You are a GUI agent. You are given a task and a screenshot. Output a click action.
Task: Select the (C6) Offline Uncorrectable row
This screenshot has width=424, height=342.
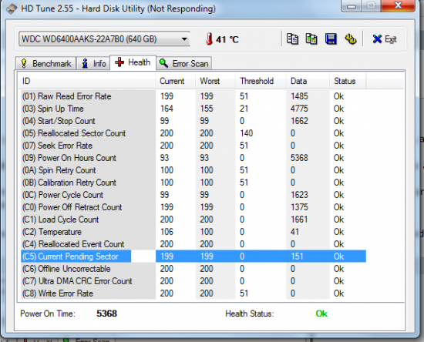tap(193, 269)
